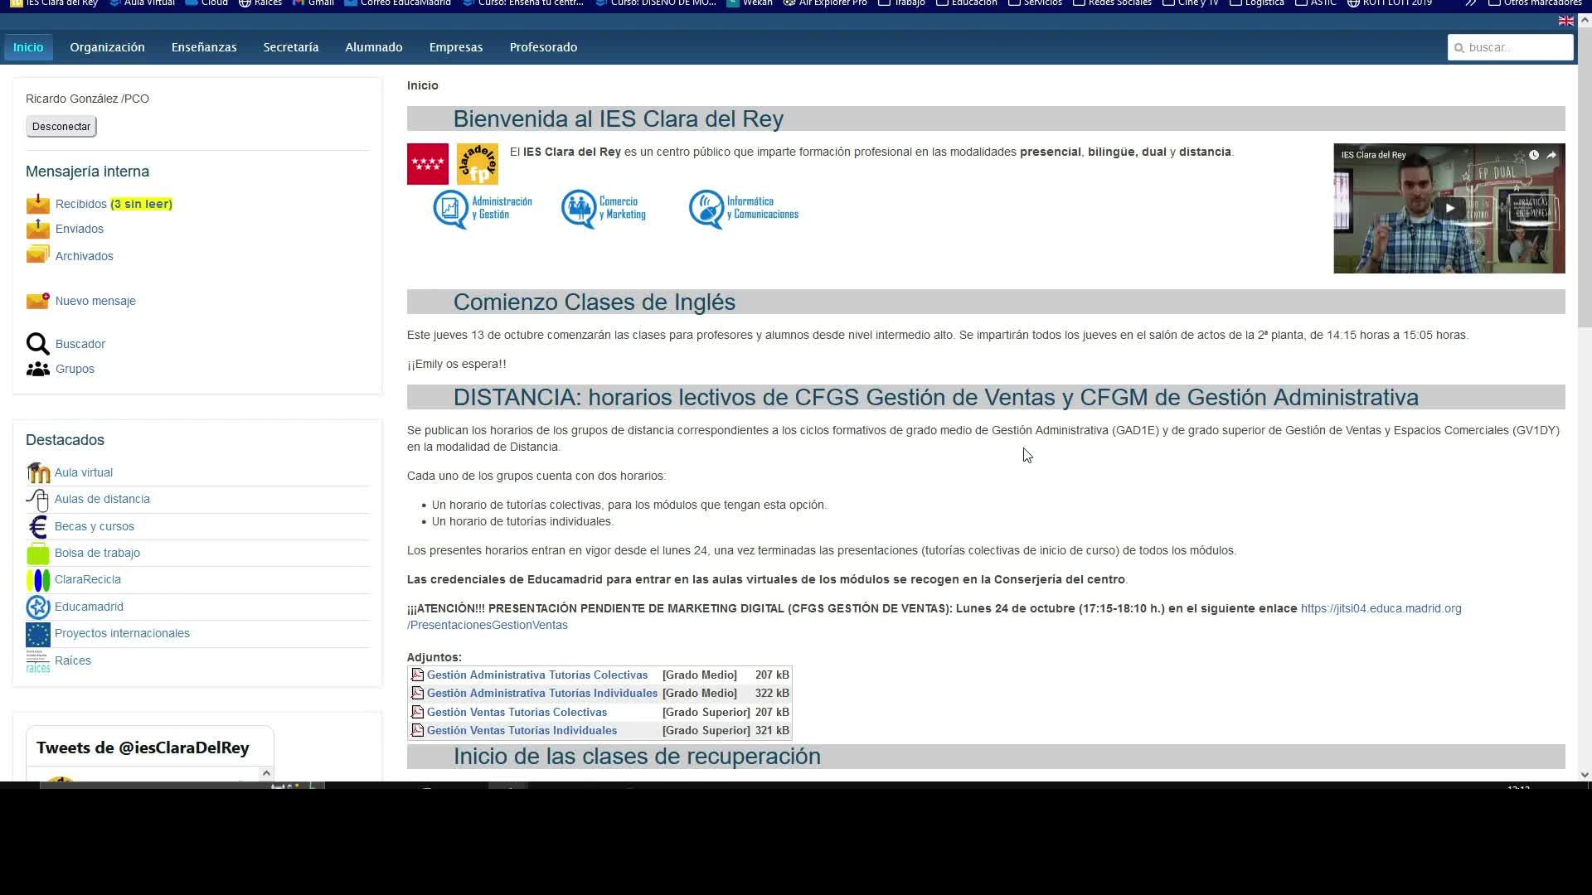Click the Grupos people icon
The image size is (1592, 895).
pos(37,370)
